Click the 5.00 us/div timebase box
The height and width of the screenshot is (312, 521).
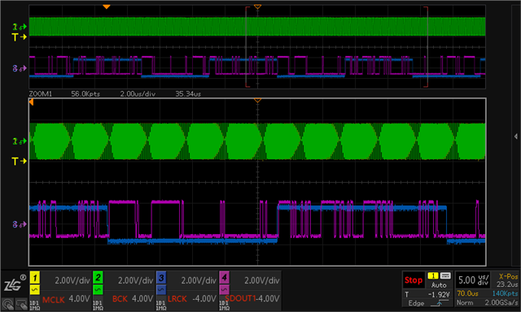coord(474,280)
